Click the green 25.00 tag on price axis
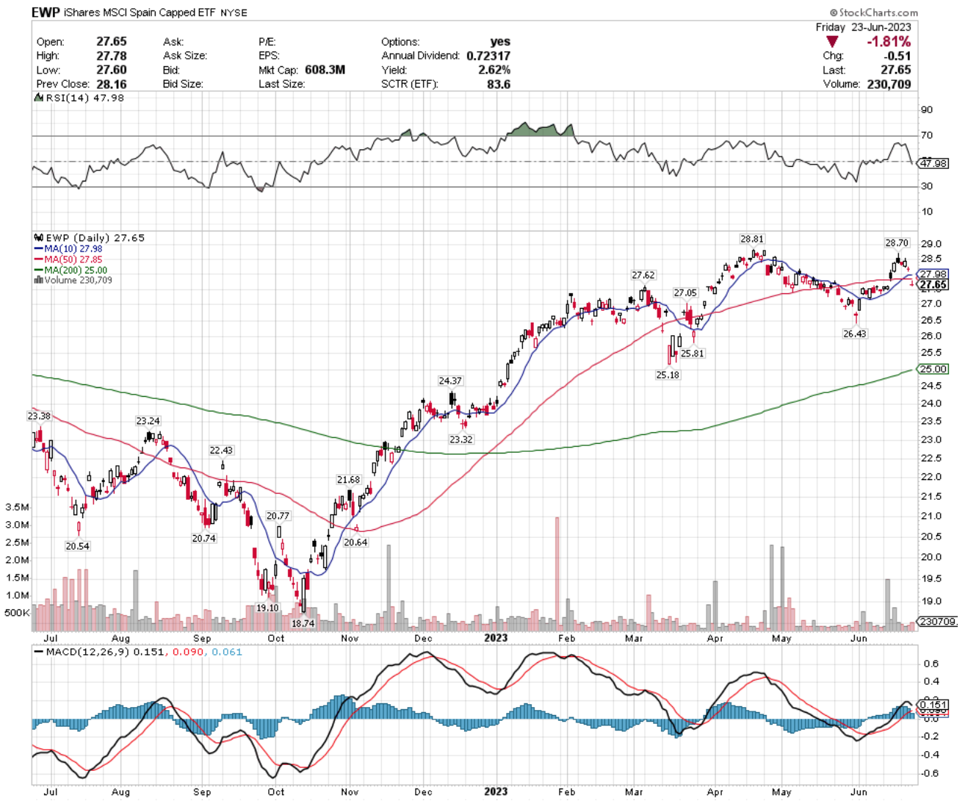The width and height of the screenshot is (968, 804). click(x=933, y=369)
